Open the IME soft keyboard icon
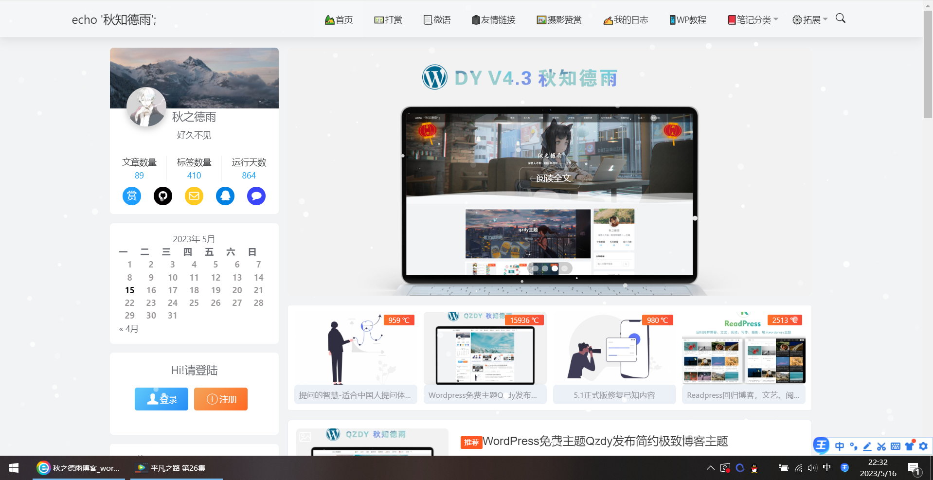 (x=896, y=446)
